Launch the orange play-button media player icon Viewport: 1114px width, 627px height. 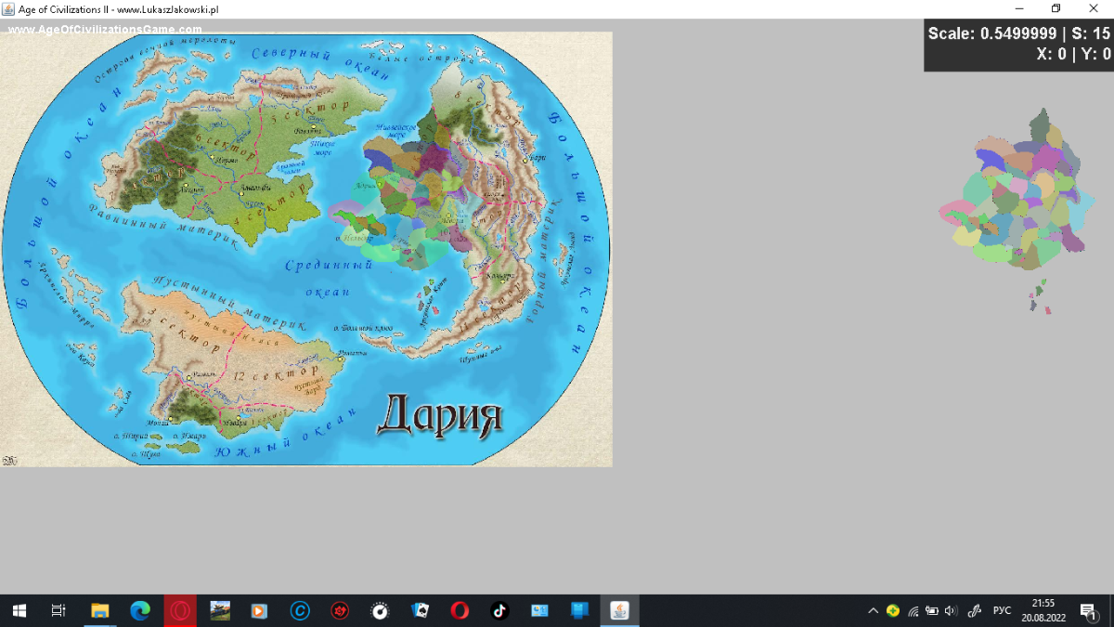click(260, 610)
